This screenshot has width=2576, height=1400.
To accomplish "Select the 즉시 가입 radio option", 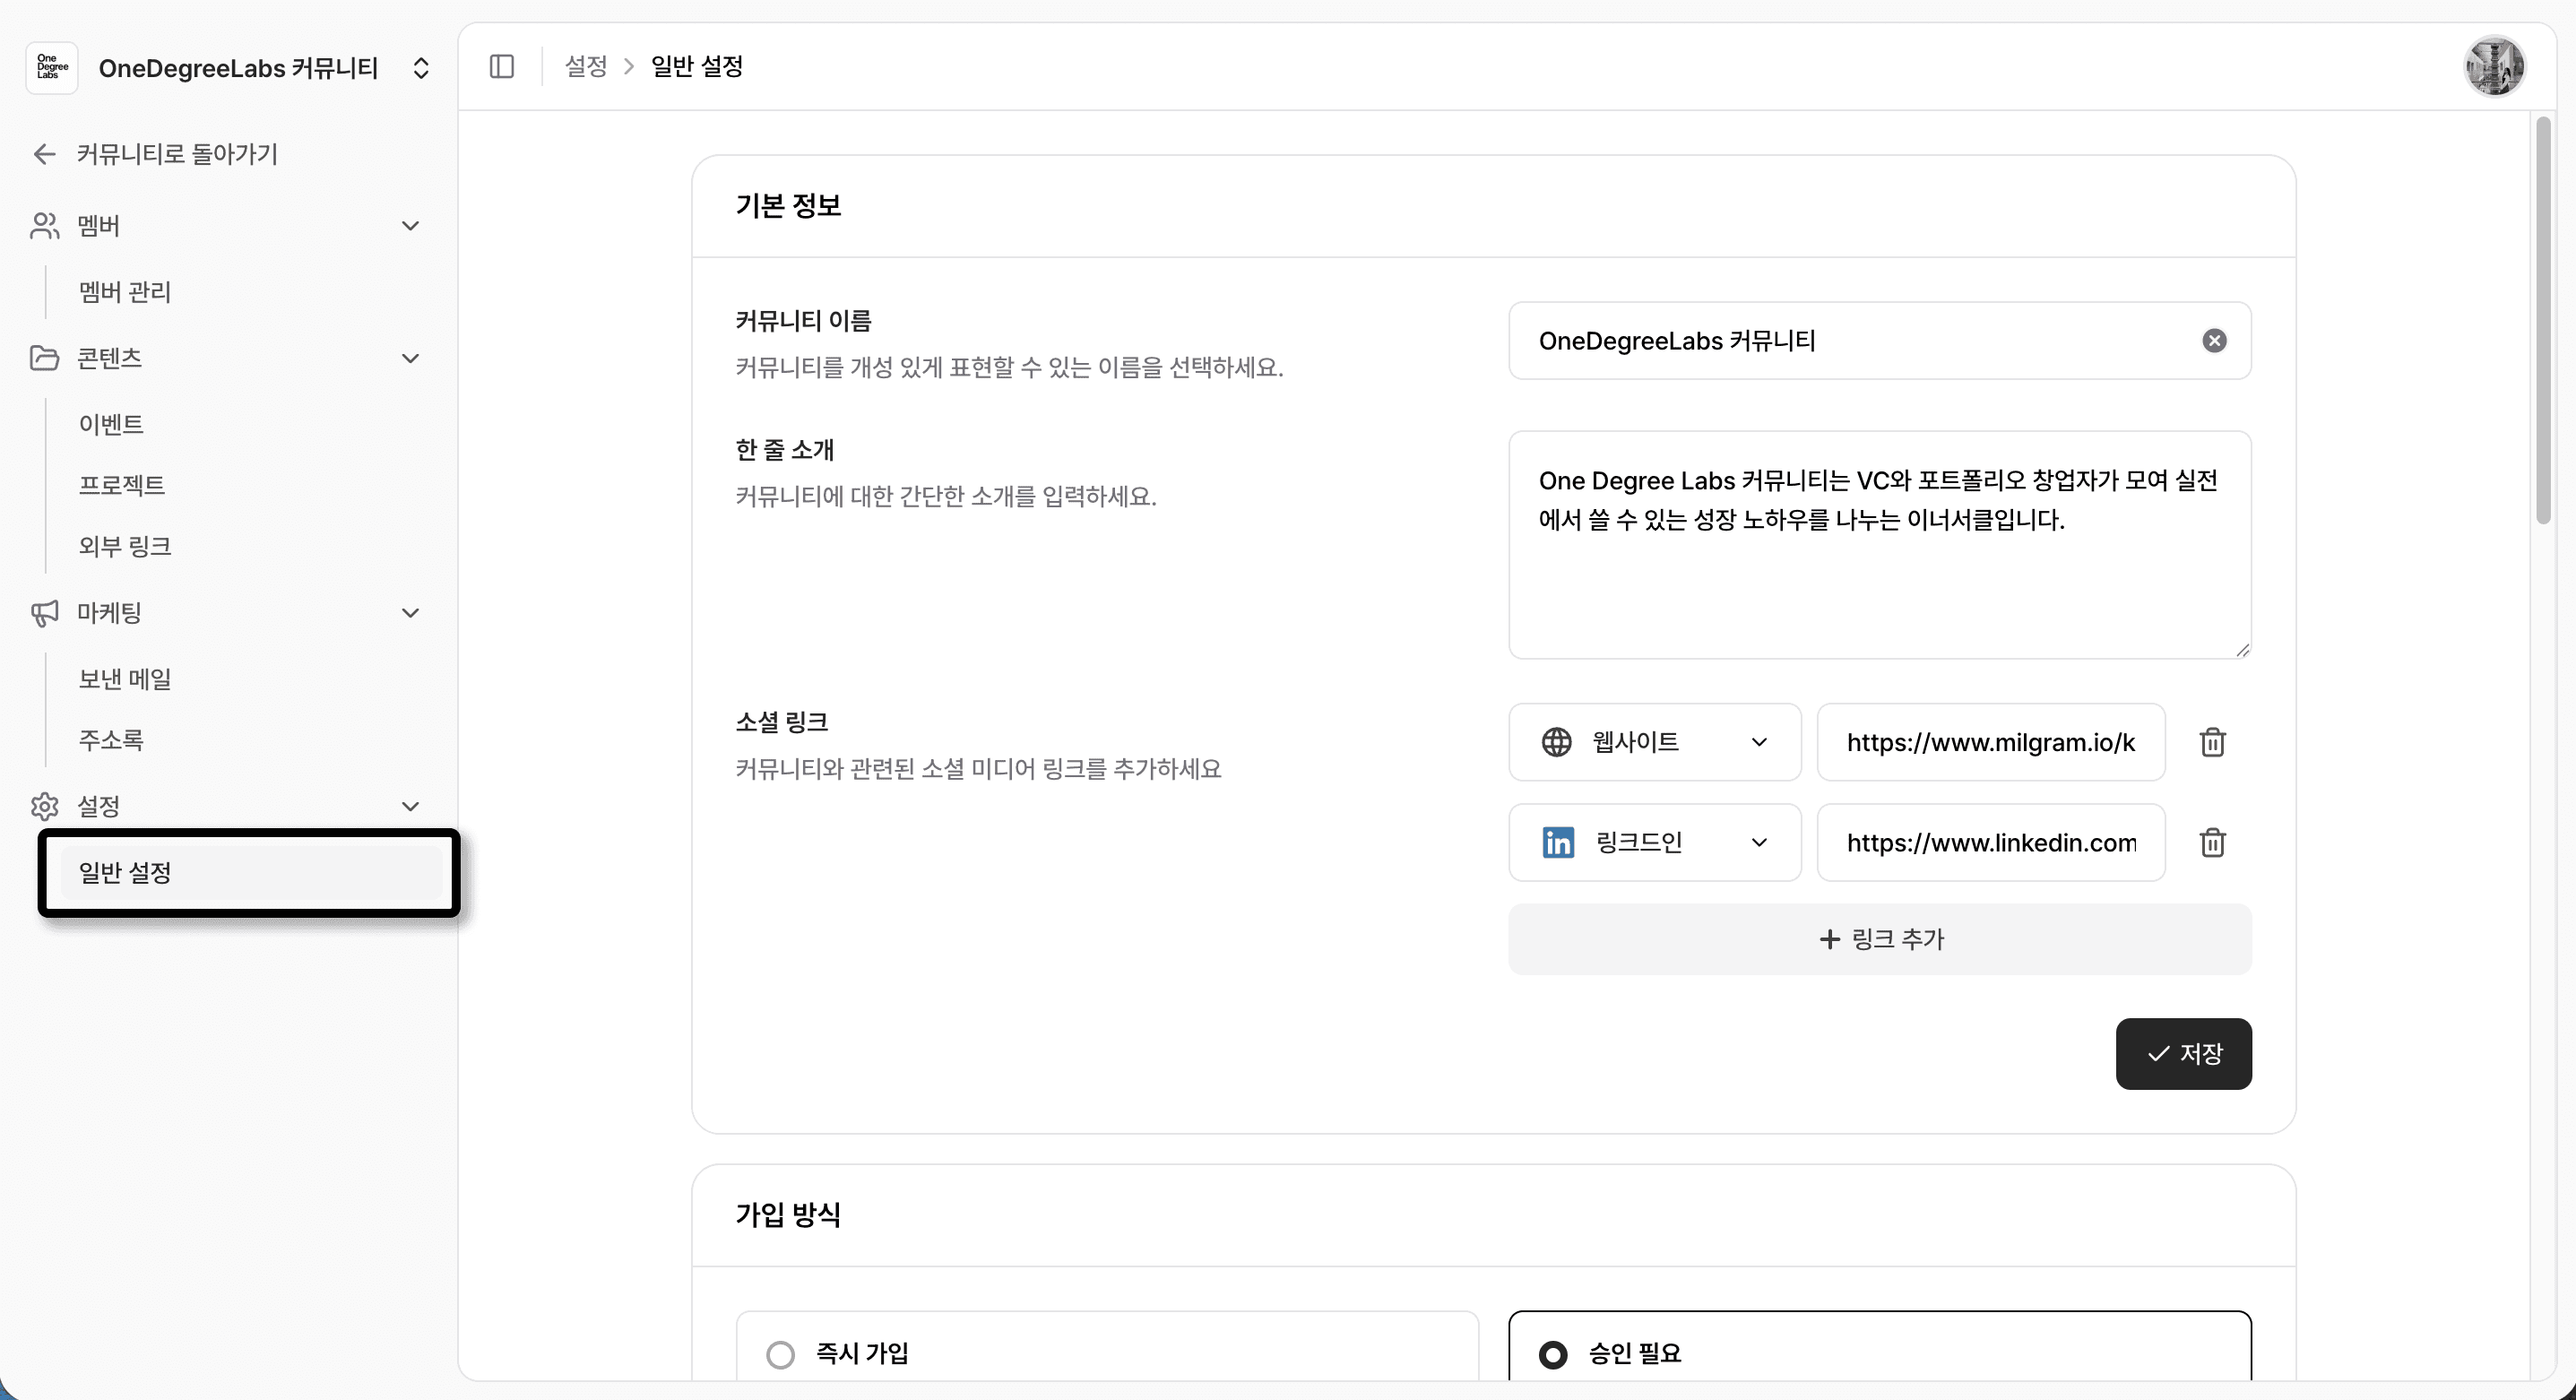I will click(x=781, y=1354).
